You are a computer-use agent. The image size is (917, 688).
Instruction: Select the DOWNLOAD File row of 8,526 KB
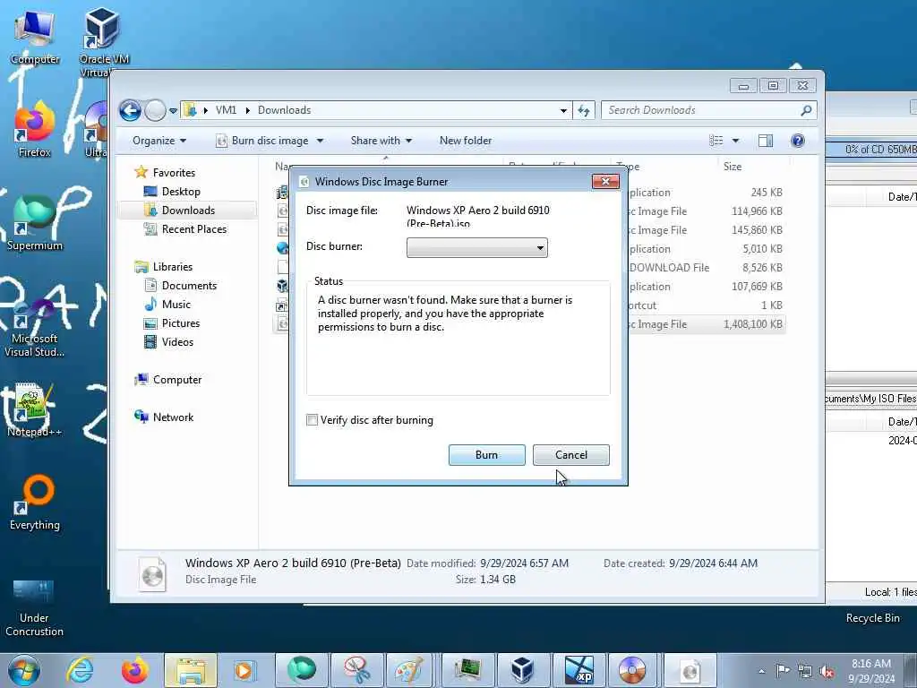pos(706,267)
